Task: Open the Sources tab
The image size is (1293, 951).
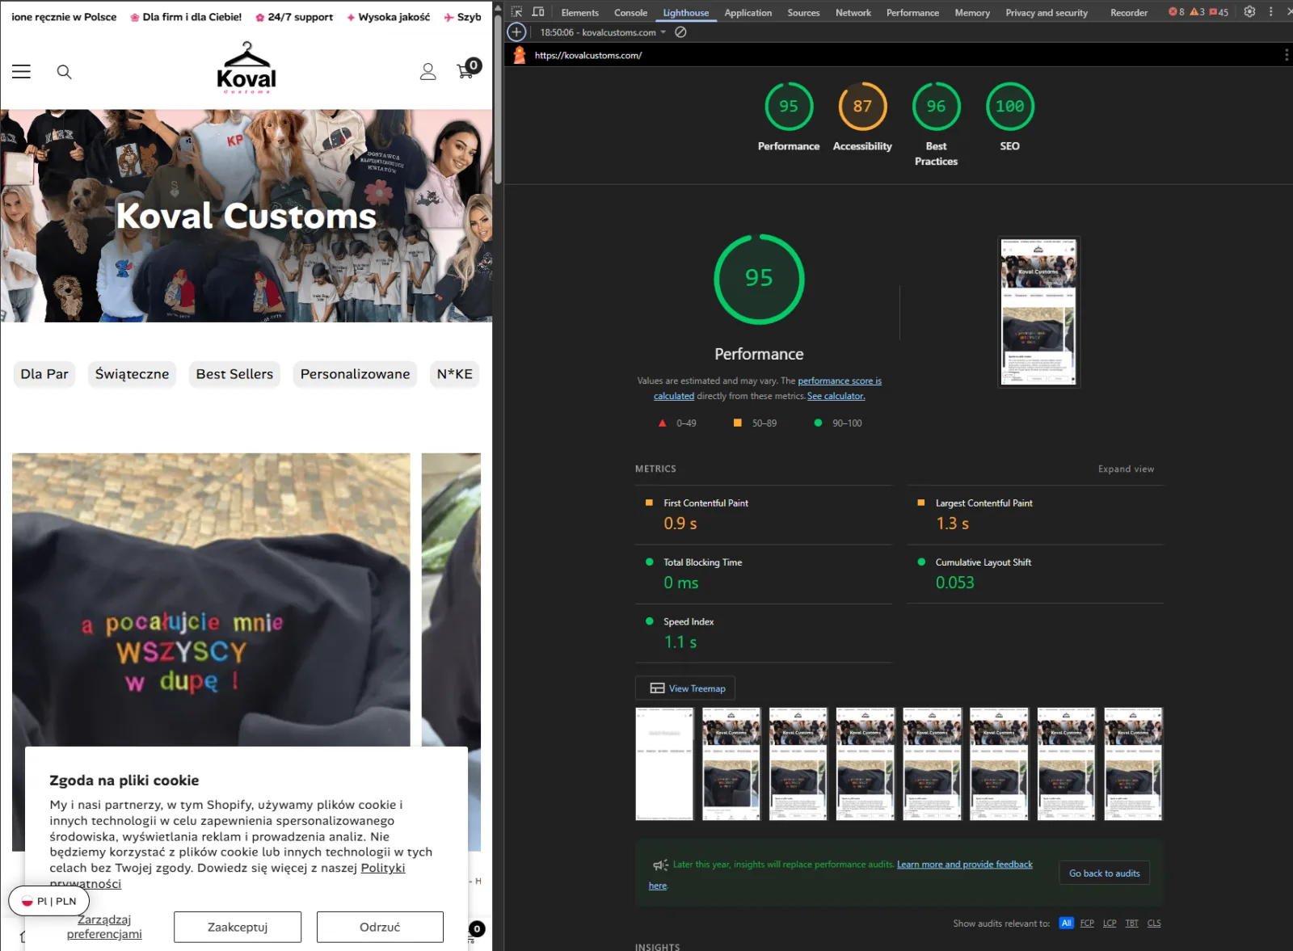Action: pos(803,12)
